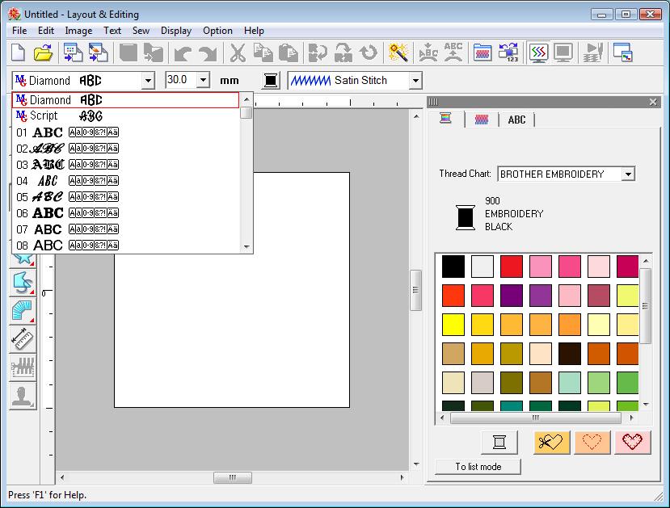Open the Sew menu

tap(141, 31)
